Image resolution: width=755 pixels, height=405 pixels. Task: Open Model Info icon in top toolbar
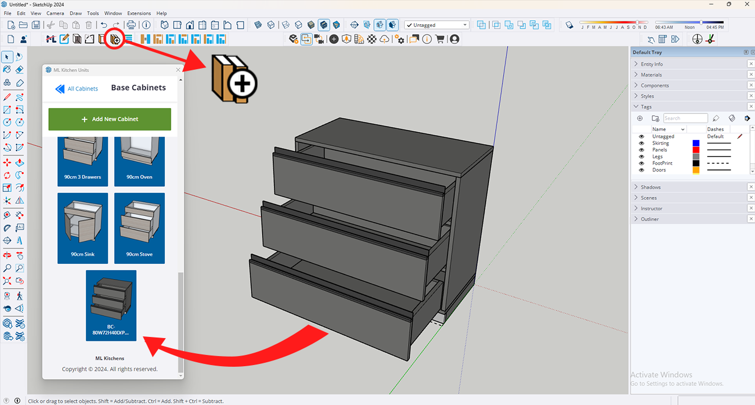pyautogui.click(x=146, y=25)
